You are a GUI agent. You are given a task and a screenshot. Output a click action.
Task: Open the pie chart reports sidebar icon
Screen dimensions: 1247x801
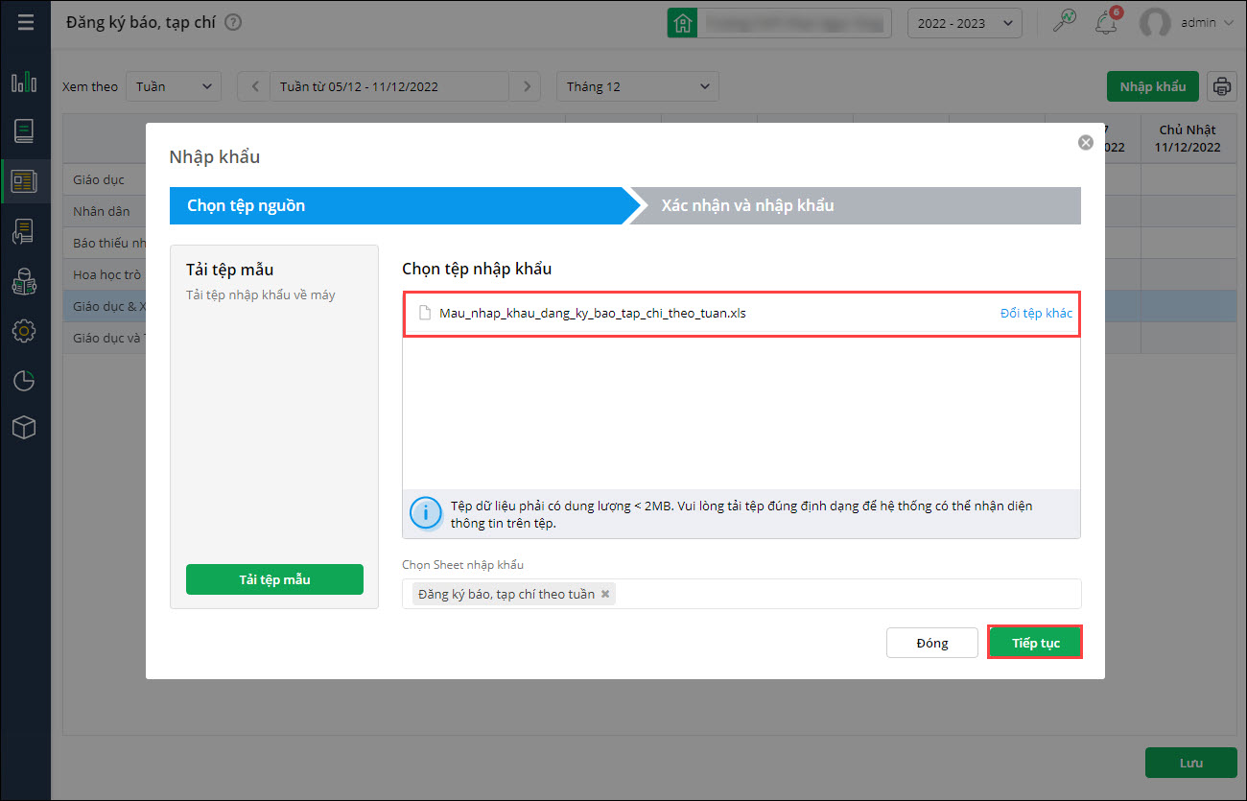coord(24,380)
